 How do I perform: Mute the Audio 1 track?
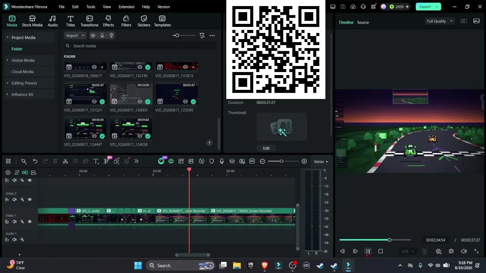(14, 240)
